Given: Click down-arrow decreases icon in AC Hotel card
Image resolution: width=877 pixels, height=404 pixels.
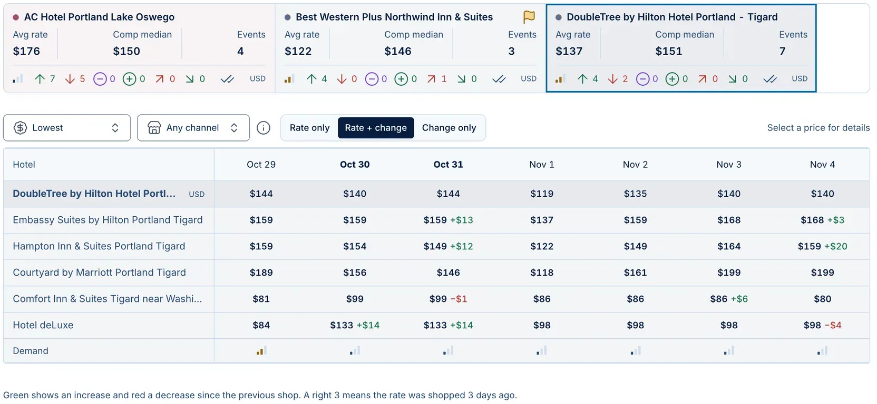Looking at the screenshot, I should (x=70, y=79).
